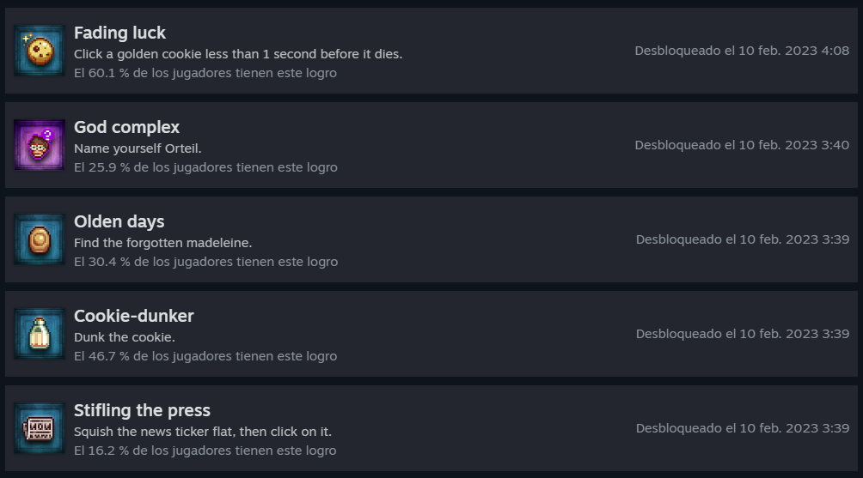Click the God complex purple face icon

tap(40, 145)
